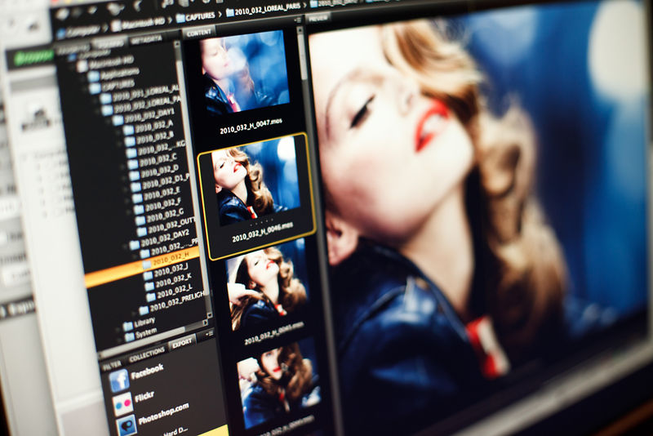Click folder tree scroll-down arrow
Image resolution: width=653 pixels, height=436 pixels.
click(x=209, y=315)
